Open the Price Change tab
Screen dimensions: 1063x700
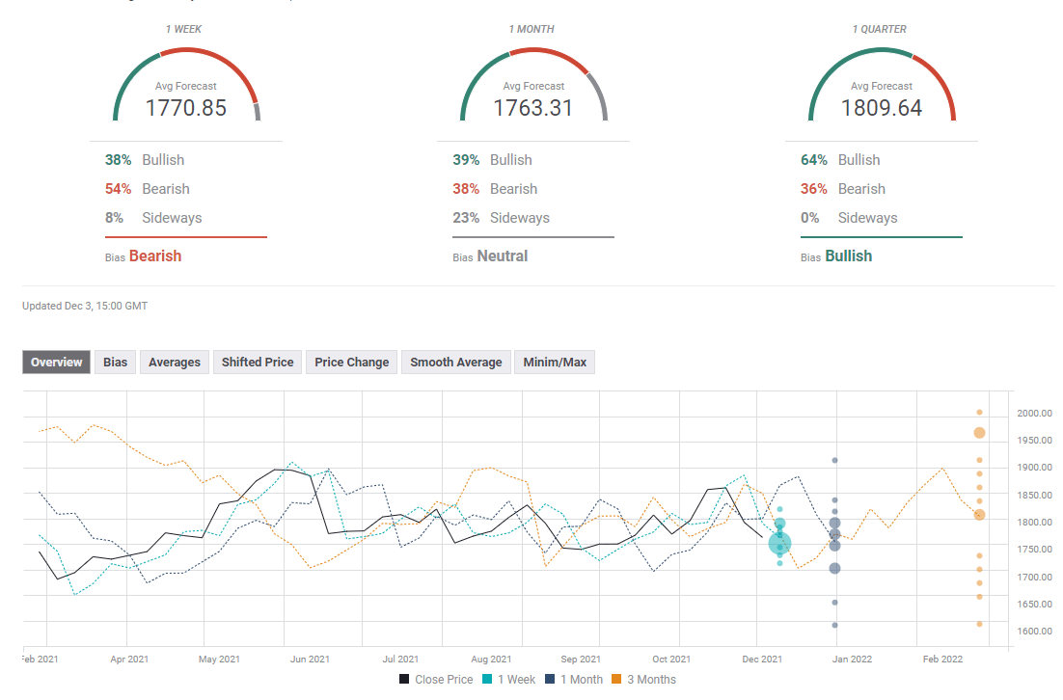click(351, 363)
